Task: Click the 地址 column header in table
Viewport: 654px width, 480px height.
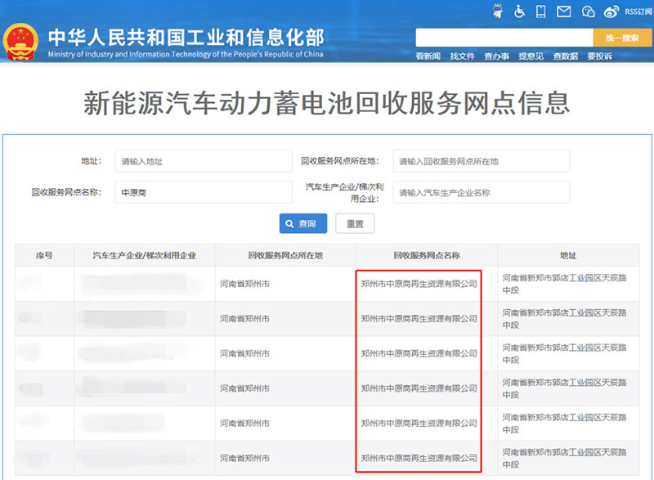Action: [568, 255]
